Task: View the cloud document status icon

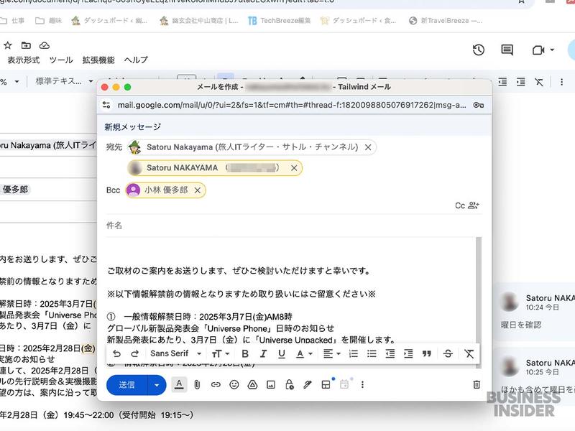Action: pyautogui.click(x=45, y=45)
